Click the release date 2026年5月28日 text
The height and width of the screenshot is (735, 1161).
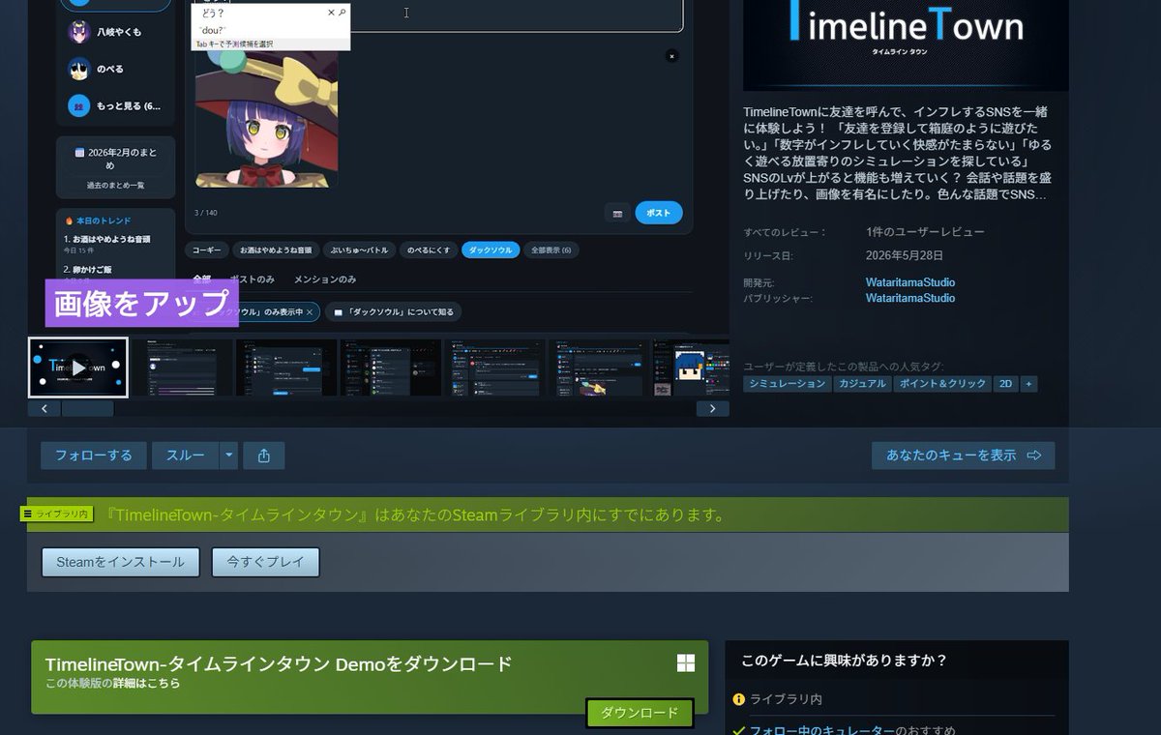tap(905, 255)
